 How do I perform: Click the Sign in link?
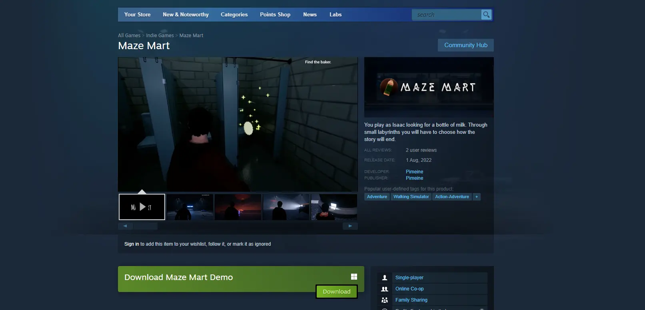[x=132, y=244]
